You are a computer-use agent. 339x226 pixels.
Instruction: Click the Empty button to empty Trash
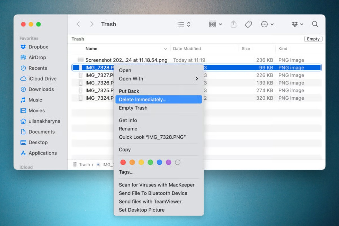pos(313,39)
